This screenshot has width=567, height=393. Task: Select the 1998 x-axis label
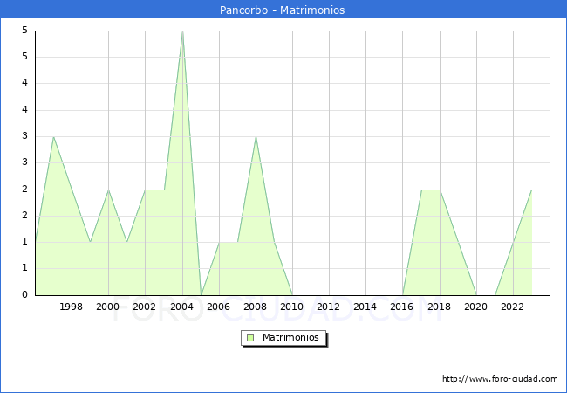point(72,307)
